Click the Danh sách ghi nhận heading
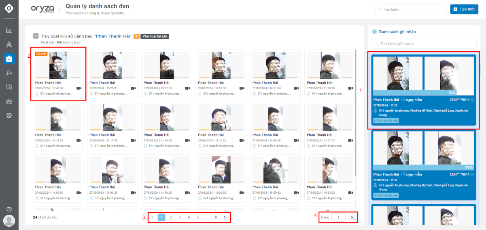Image resolution: width=486 pixels, height=230 pixels. click(397, 32)
